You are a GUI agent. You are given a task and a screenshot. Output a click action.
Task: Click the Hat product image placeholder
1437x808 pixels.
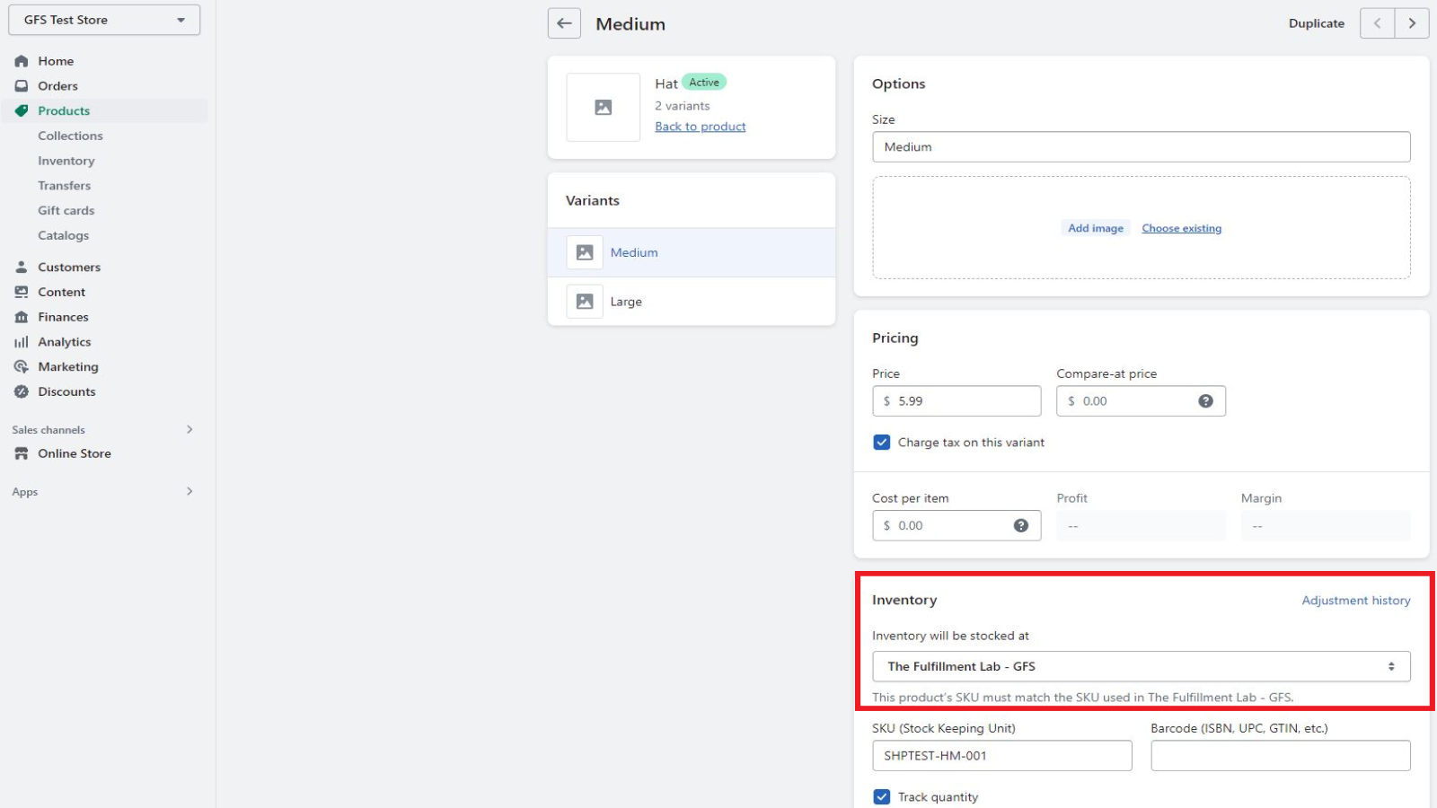[x=604, y=108]
